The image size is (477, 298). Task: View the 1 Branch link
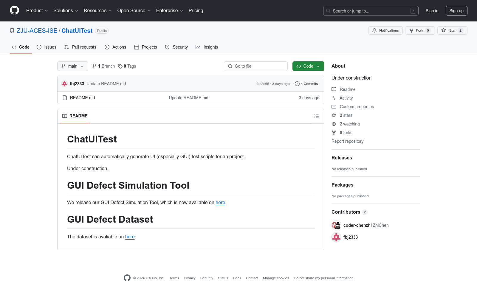click(103, 66)
